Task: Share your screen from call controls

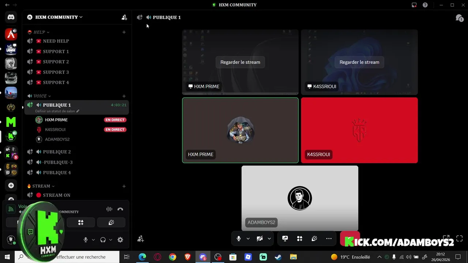Action: (285, 239)
